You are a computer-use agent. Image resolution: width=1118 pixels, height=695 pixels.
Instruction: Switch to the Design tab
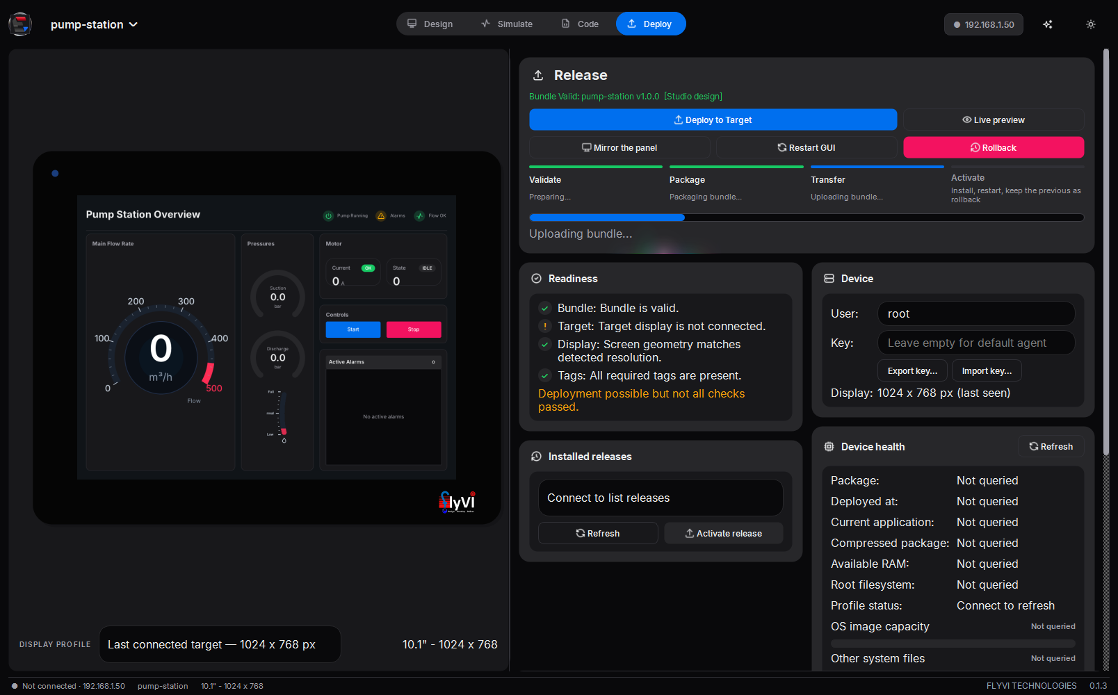[x=430, y=24]
